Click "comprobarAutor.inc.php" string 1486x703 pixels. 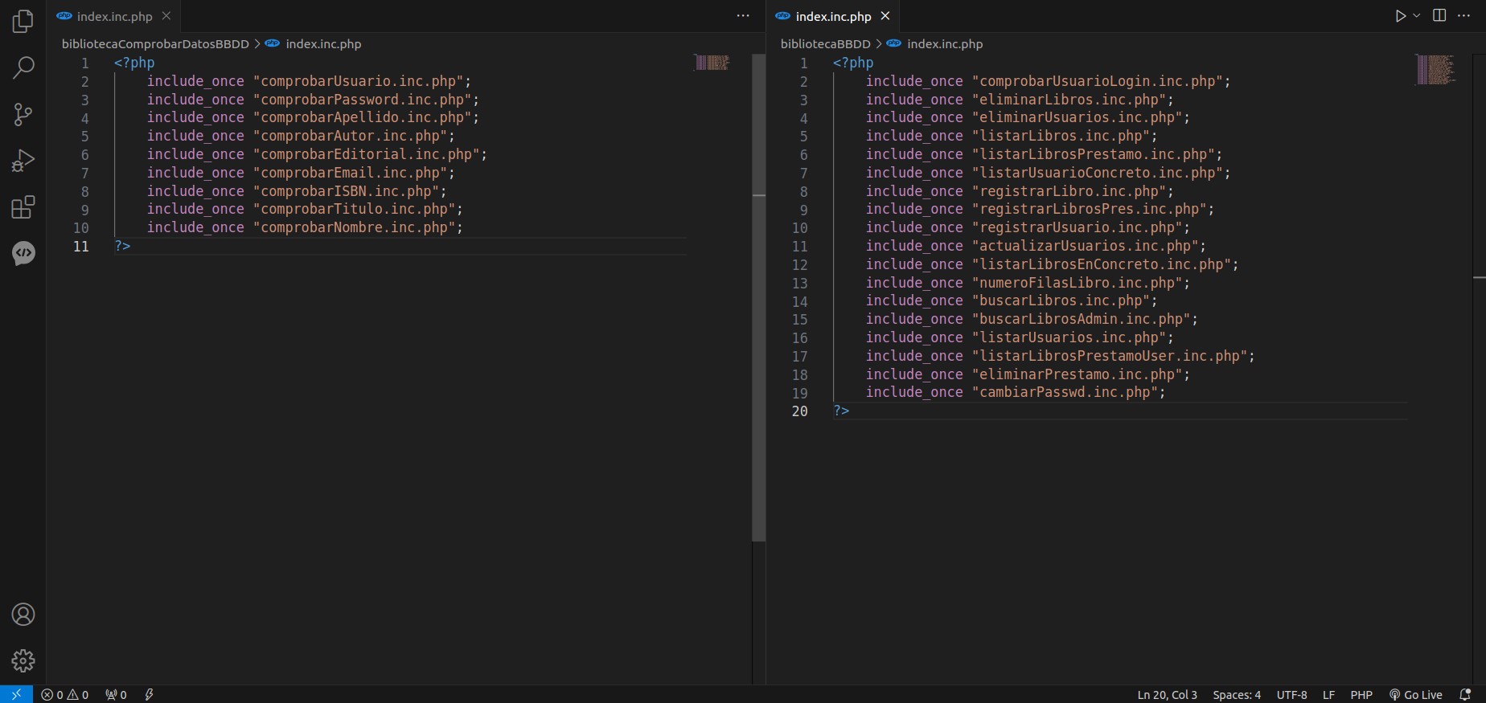point(350,136)
